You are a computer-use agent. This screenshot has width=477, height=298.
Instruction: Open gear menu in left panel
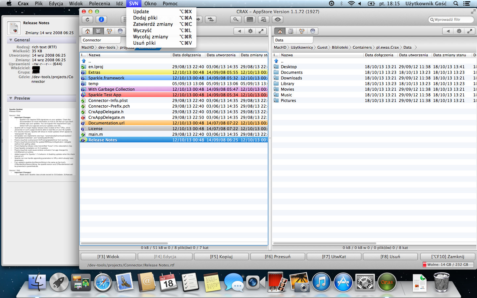pyautogui.click(x=250, y=31)
